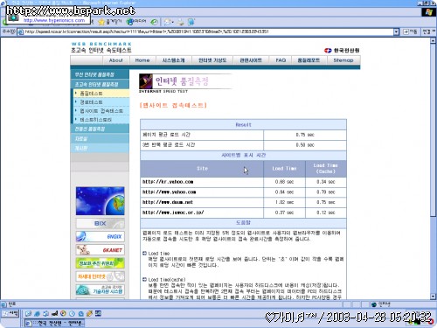Open the Windows Start button
437x328 pixels.
click(10, 314)
